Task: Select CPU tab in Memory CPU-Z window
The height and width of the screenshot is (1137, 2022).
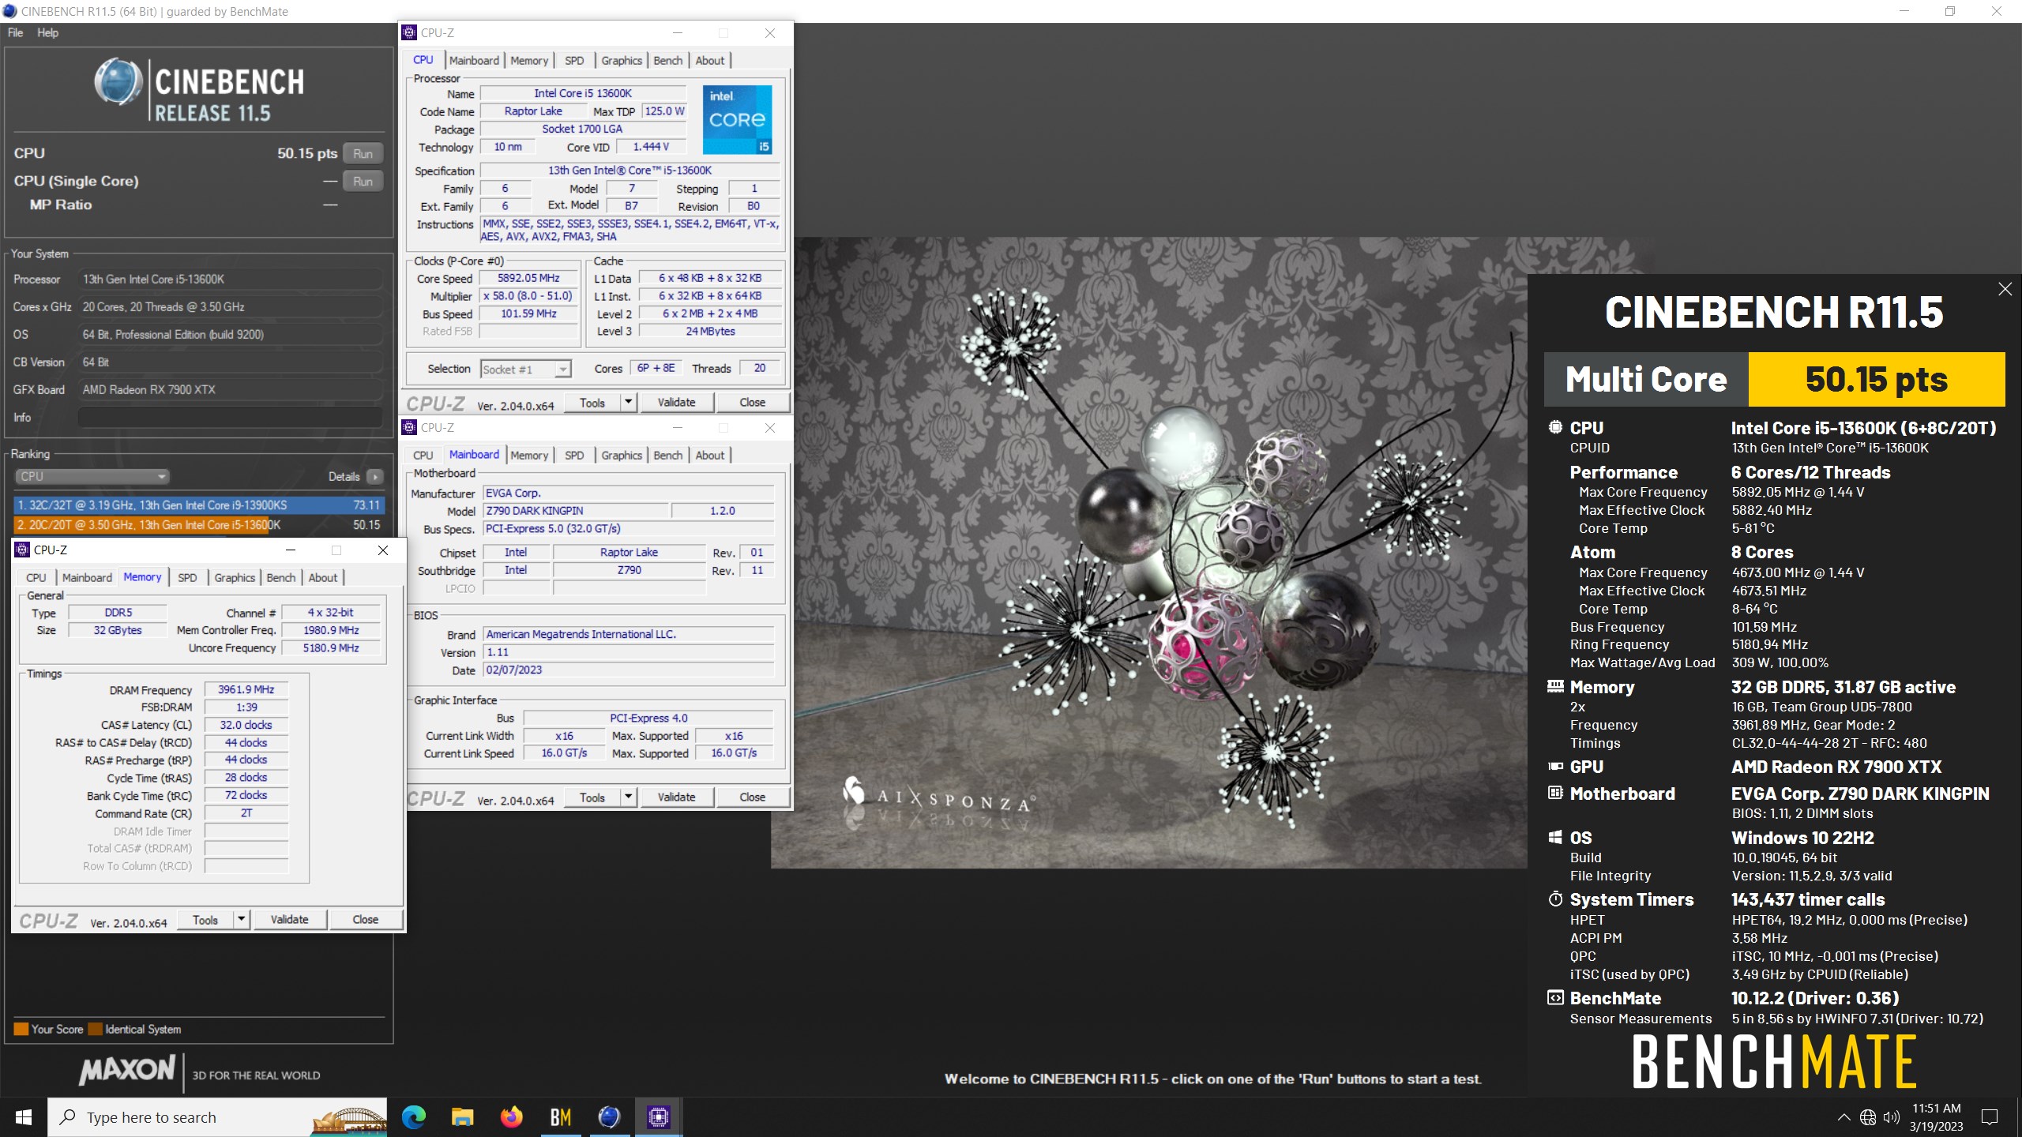Action: click(x=36, y=577)
